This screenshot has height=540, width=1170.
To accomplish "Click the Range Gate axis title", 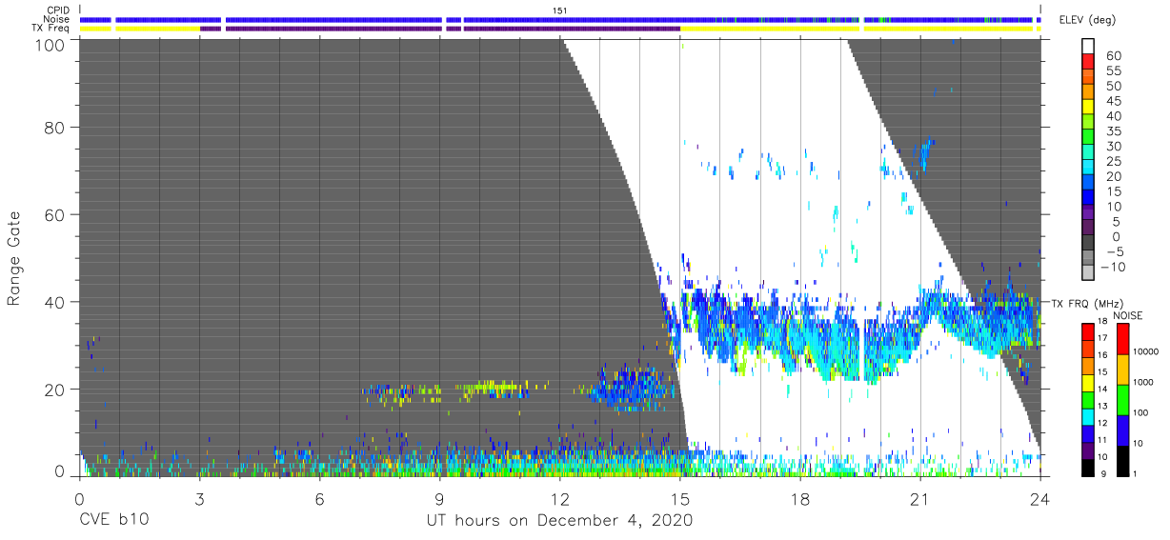I will 14,257.
